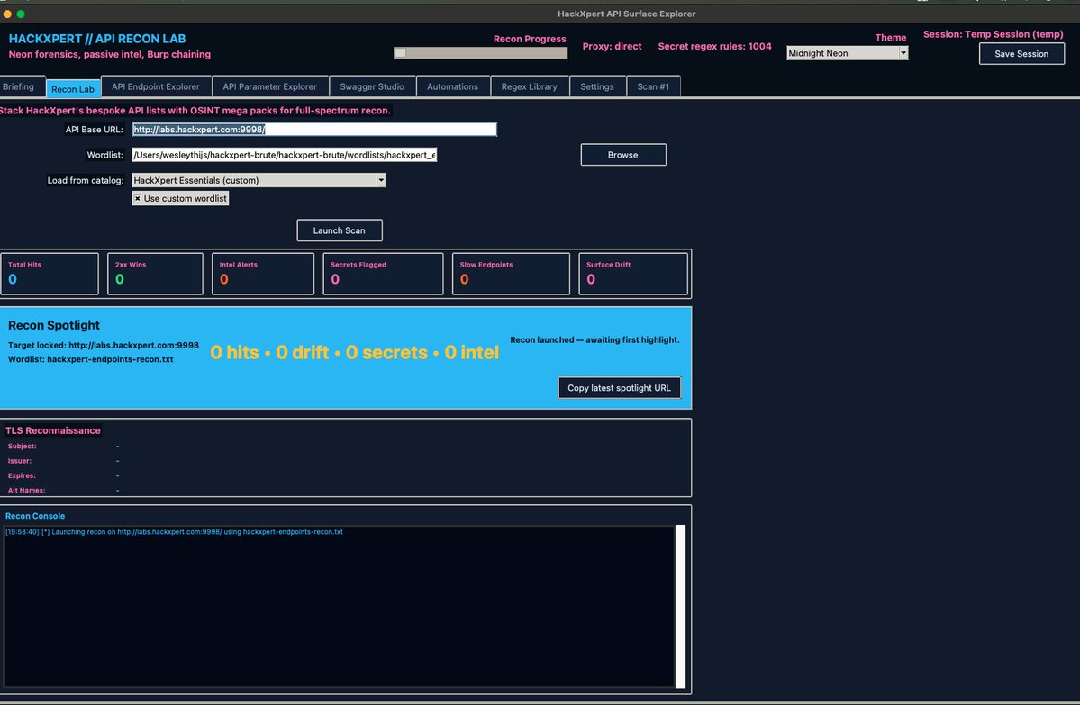Screen dimensions: 1080x705
Task: Click the Recon Progress bar
Action: pyautogui.click(x=480, y=53)
